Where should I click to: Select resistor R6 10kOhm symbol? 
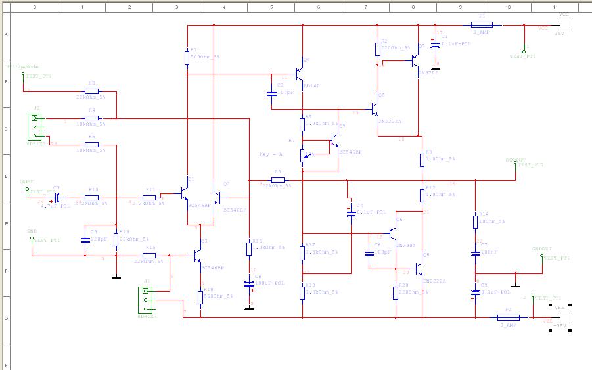92,145
